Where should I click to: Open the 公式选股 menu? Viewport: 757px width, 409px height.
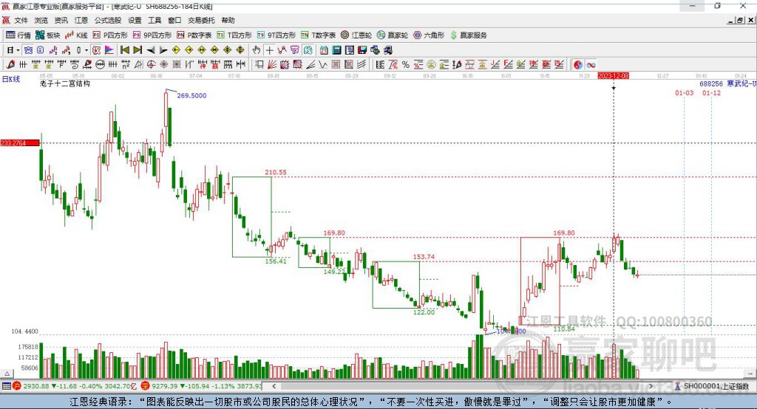tap(108, 20)
